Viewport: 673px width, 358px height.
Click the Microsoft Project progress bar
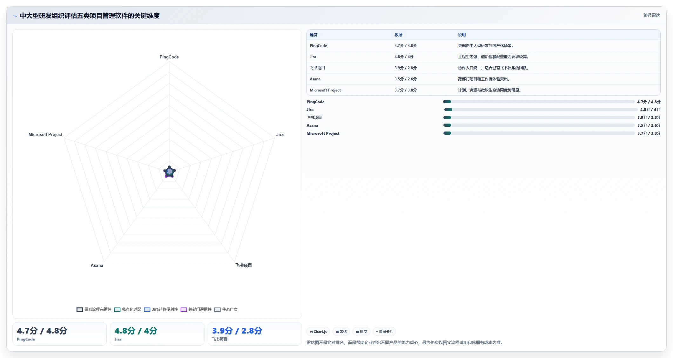coord(539,133)
